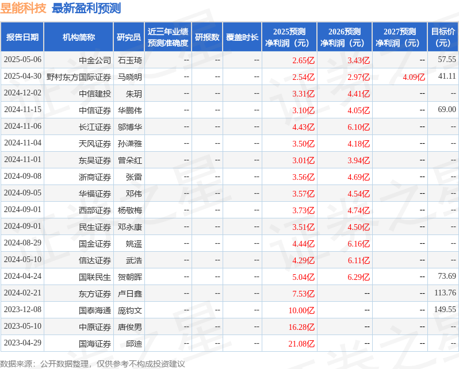Click researcher name 孙潇雅
This screenshot has height=369, width=459.
pyautogui.click(x=129, y=144)
